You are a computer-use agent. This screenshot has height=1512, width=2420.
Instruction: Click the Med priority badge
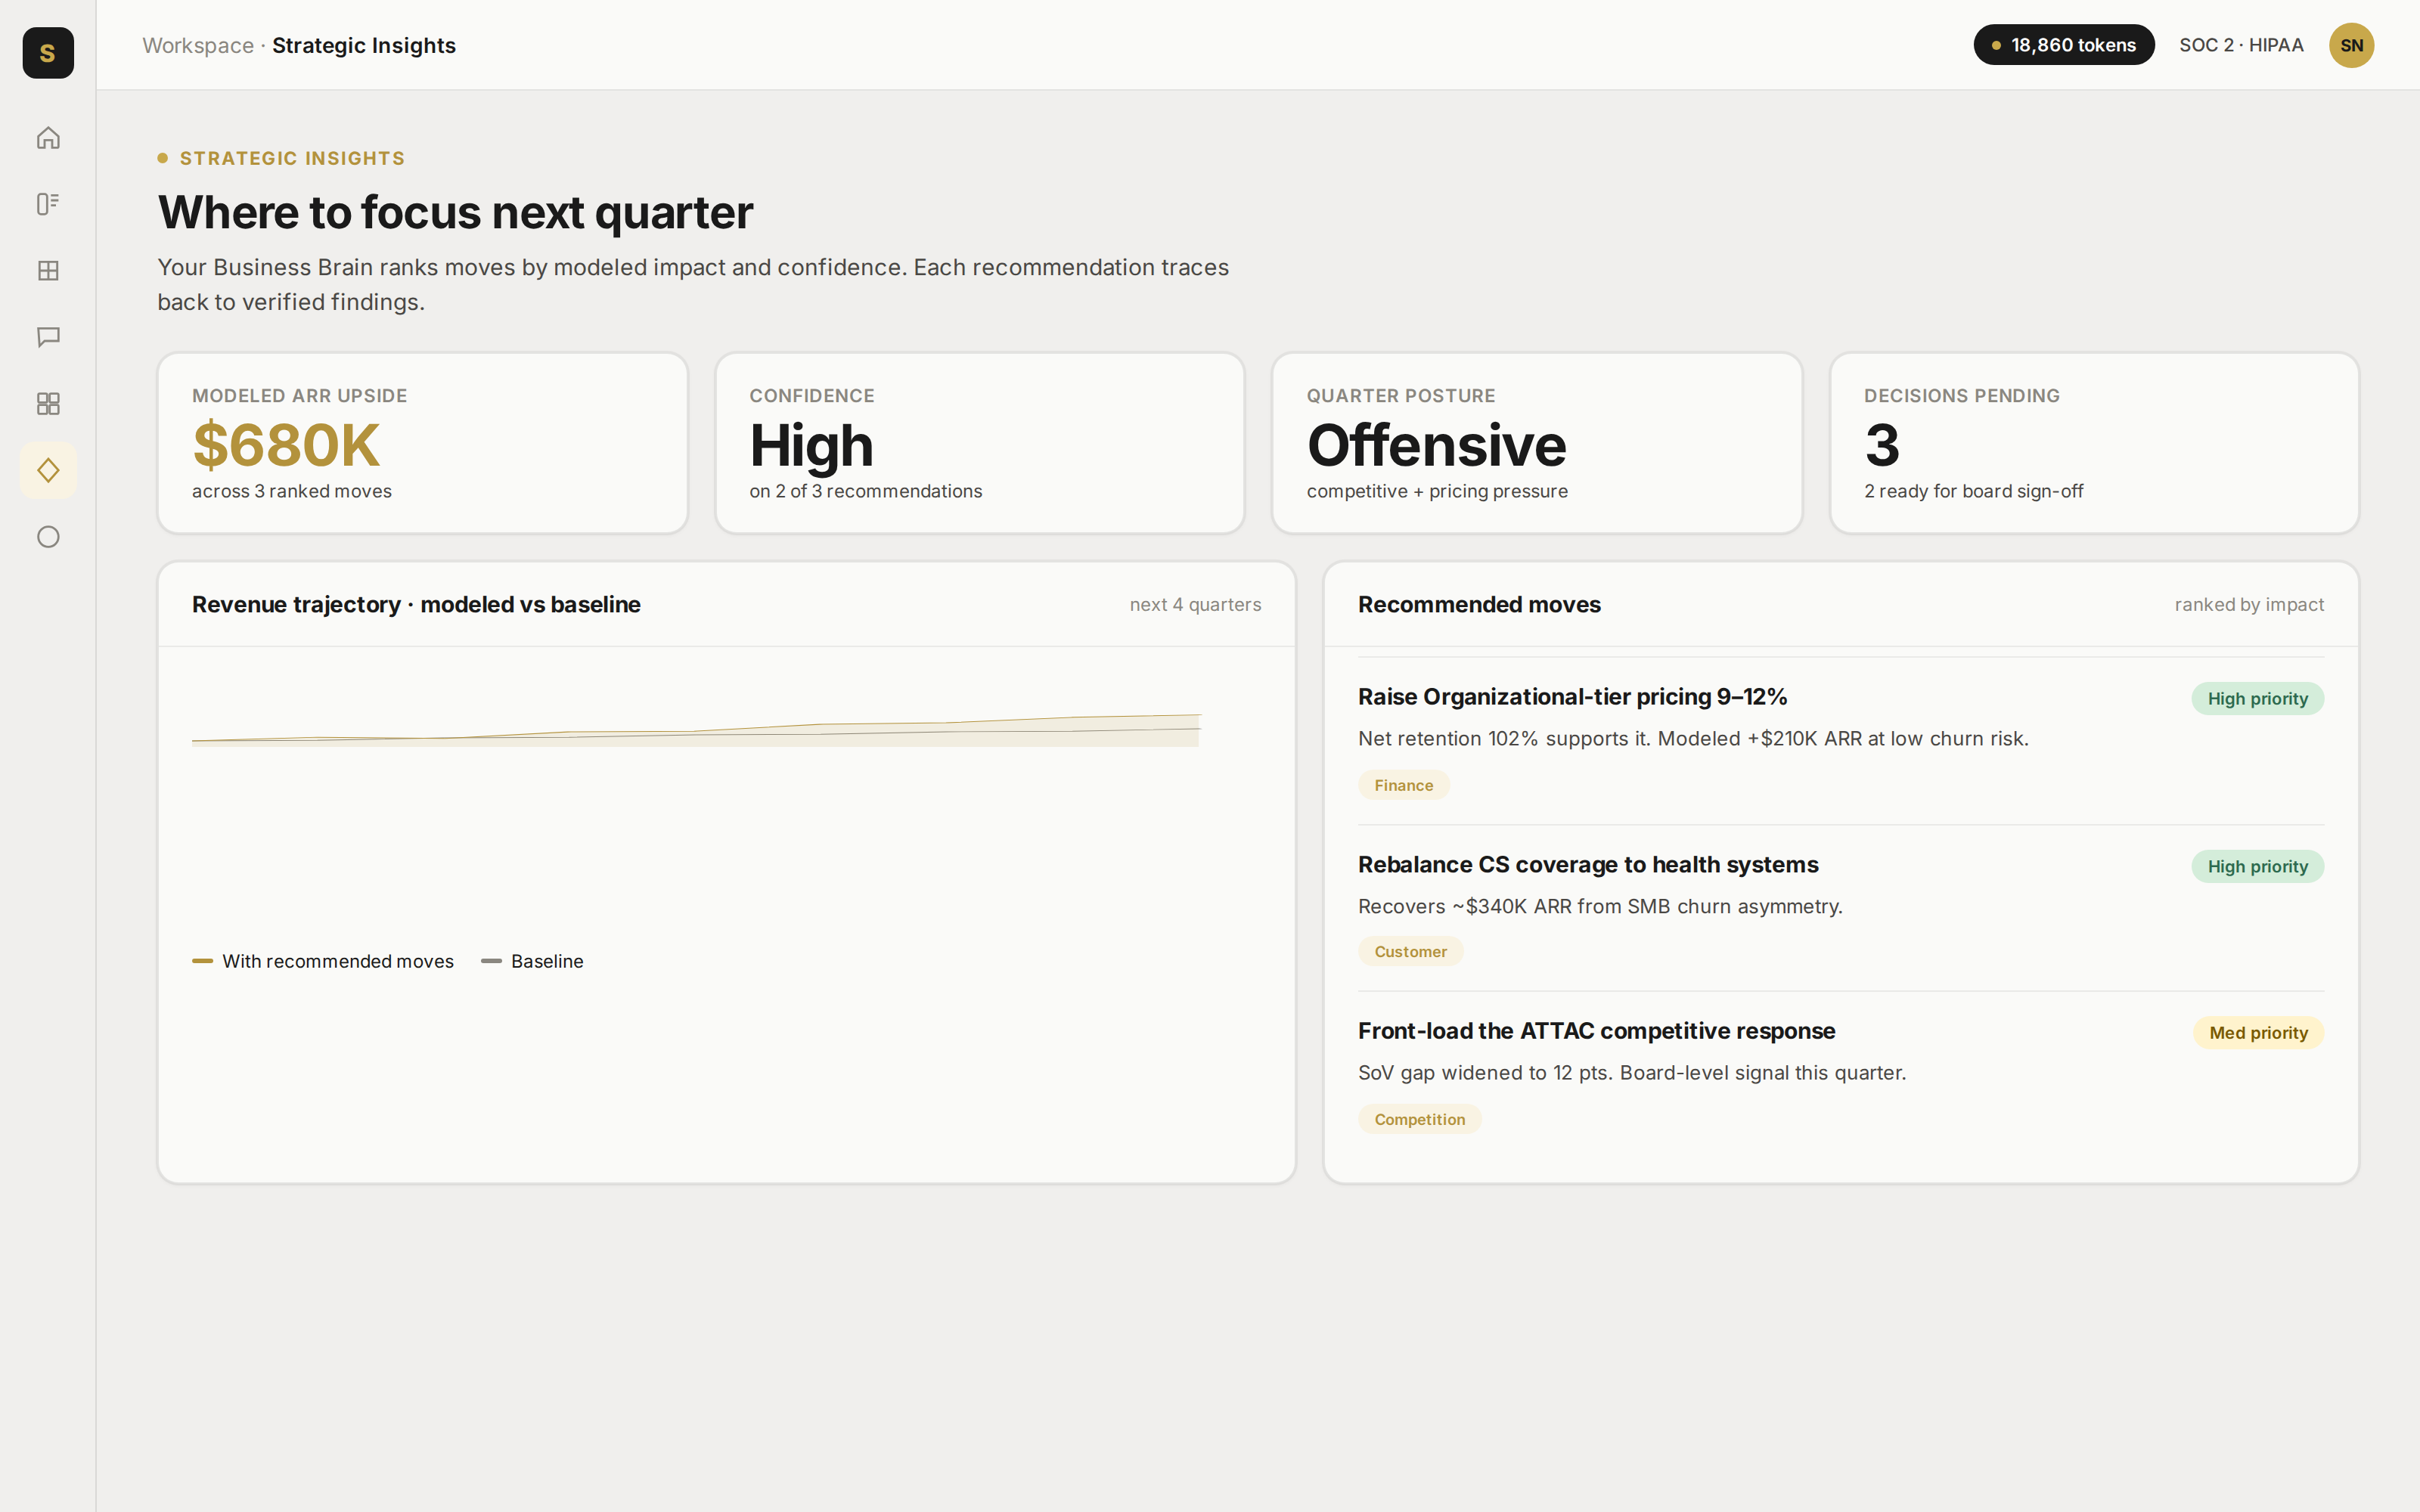point(2258,1033)
